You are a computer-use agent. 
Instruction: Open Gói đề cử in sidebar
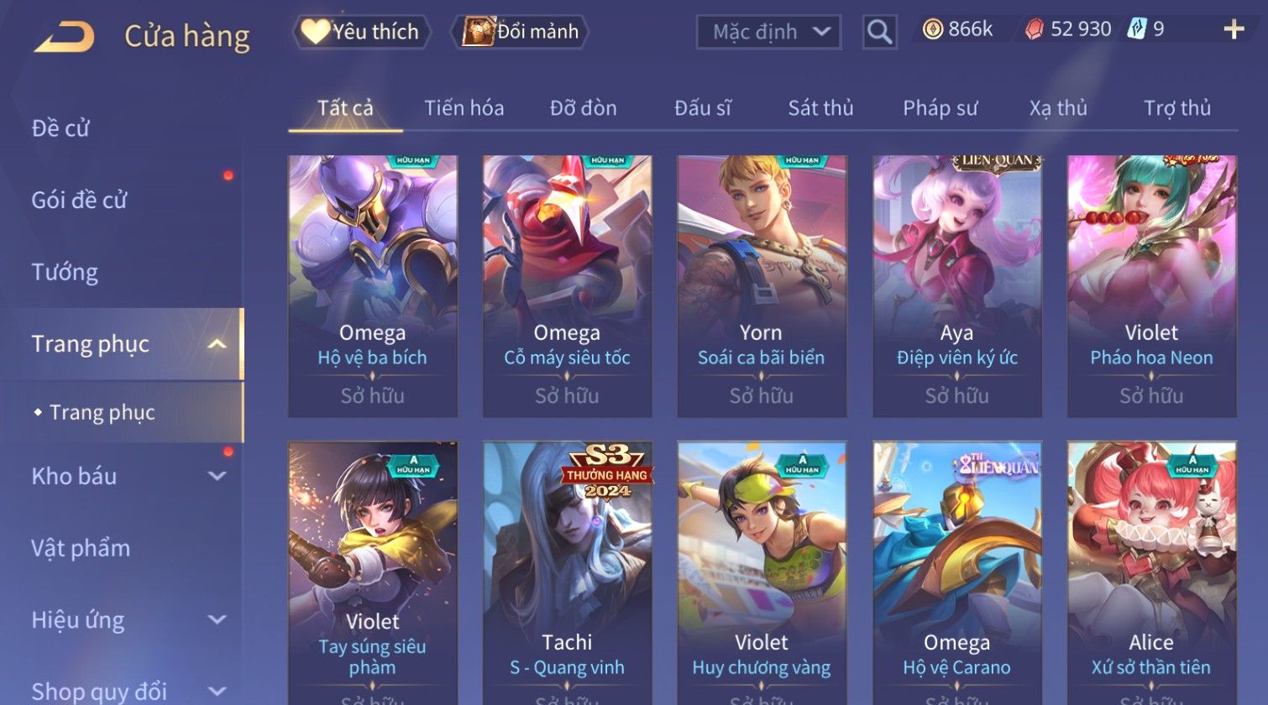tap(79, 200)
